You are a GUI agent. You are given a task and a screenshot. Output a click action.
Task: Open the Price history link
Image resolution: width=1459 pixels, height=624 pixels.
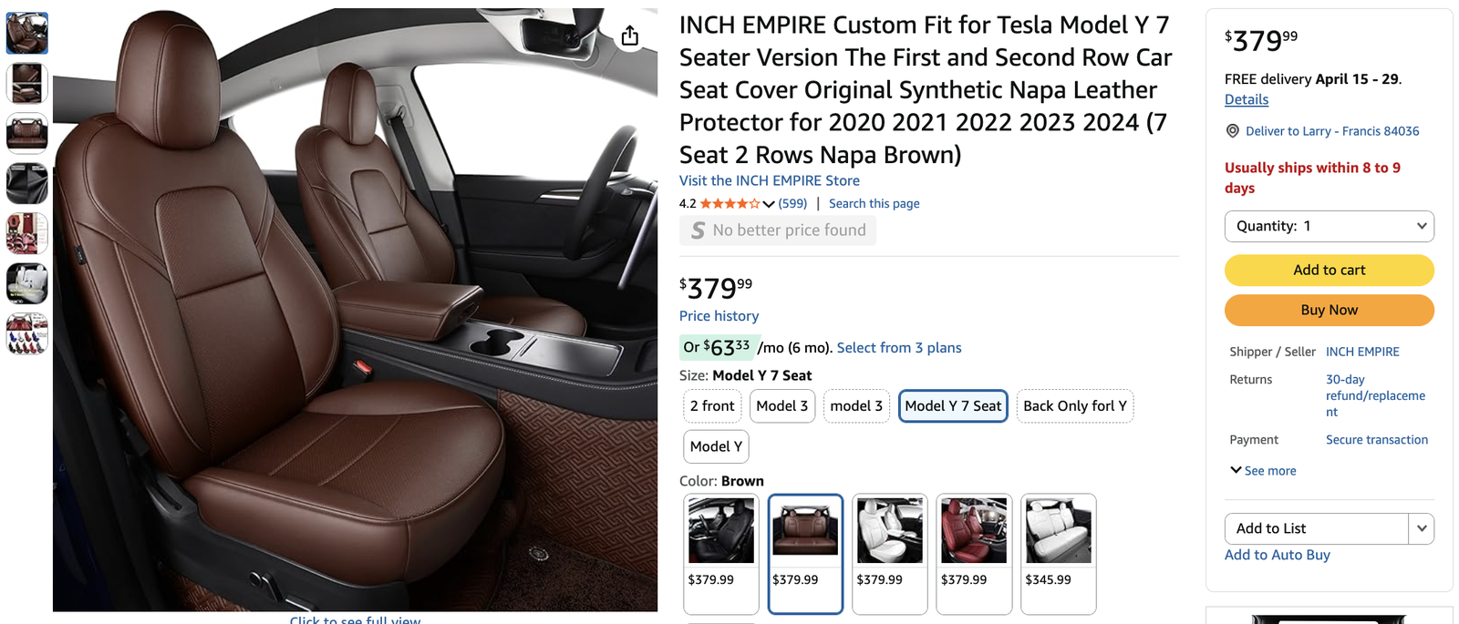coord(719,316)
